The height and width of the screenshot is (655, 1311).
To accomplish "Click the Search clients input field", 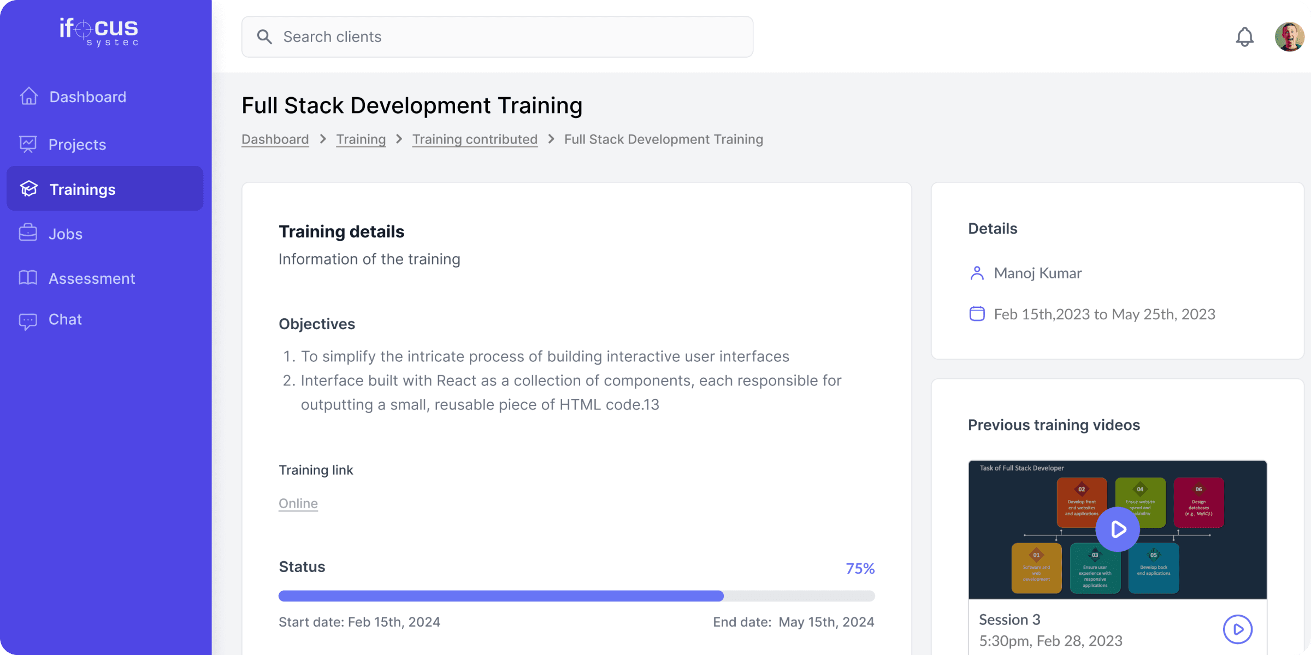I will 497,37.
